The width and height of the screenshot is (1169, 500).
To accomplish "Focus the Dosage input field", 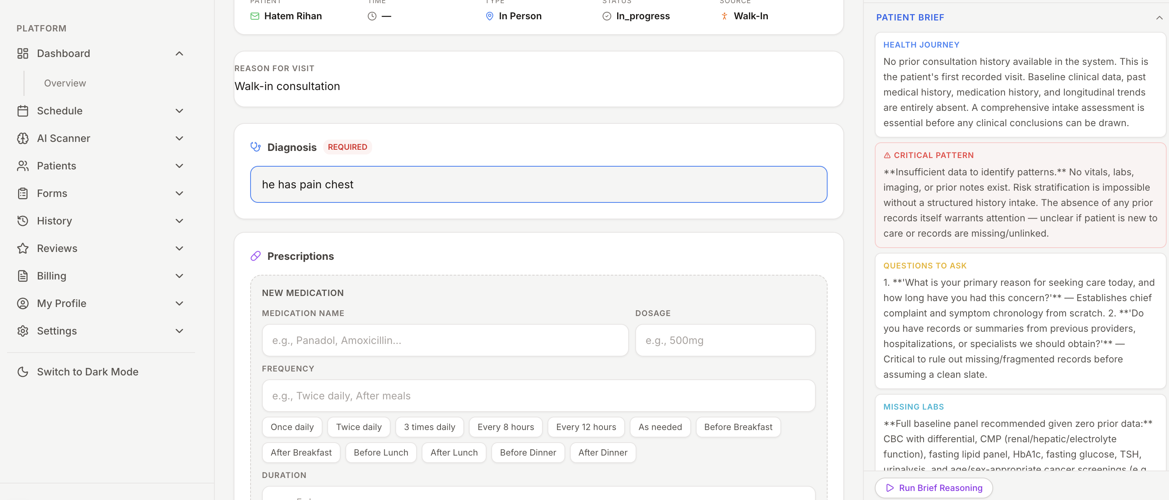I will (x=725, y=340).
